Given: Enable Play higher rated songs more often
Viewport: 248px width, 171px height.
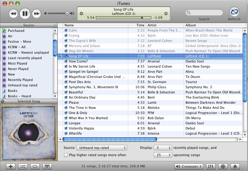Looking at the screenshot, I should click(66, 155).
